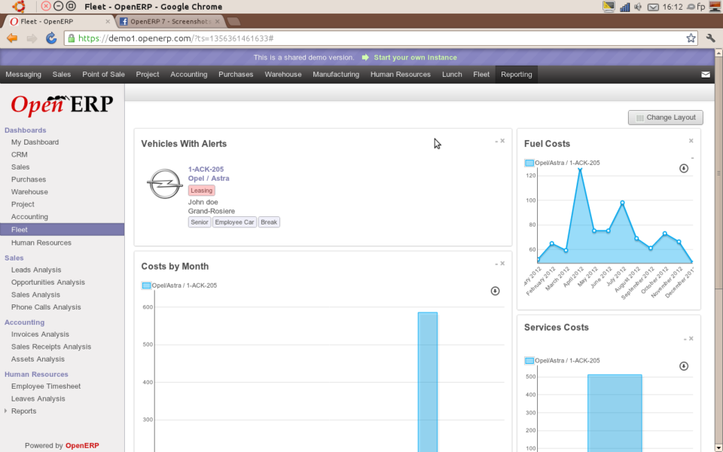The height and width of the screenshot is (452, 723).
Task: Close the Costs by Month panel
Action: click(x=502, y=264)
